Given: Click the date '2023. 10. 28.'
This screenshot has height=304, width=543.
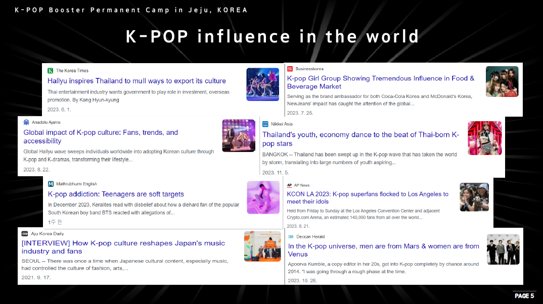Looking at the screenshot, I should (x=302, y=280).
